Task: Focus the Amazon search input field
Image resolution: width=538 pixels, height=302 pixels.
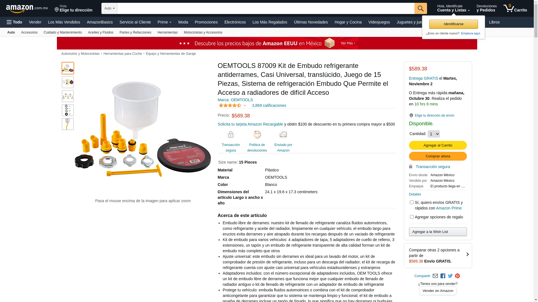Action: (x=266, y=8)
